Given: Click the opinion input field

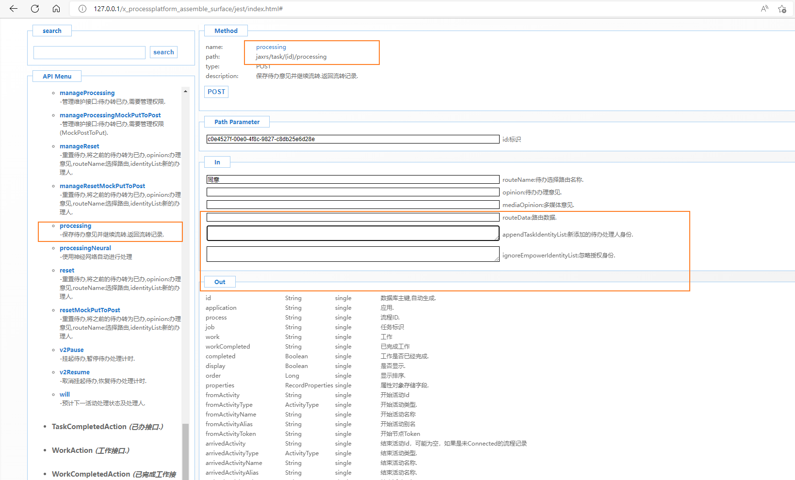Looking at the screenshot, I should click(353, 192).
